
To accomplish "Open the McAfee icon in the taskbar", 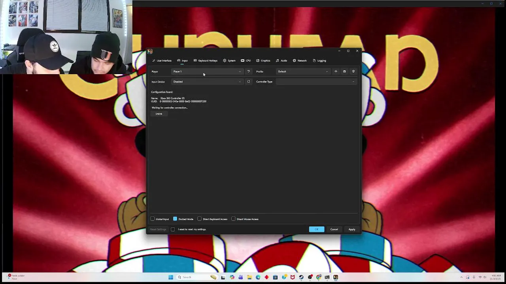I will coord(293,277).
